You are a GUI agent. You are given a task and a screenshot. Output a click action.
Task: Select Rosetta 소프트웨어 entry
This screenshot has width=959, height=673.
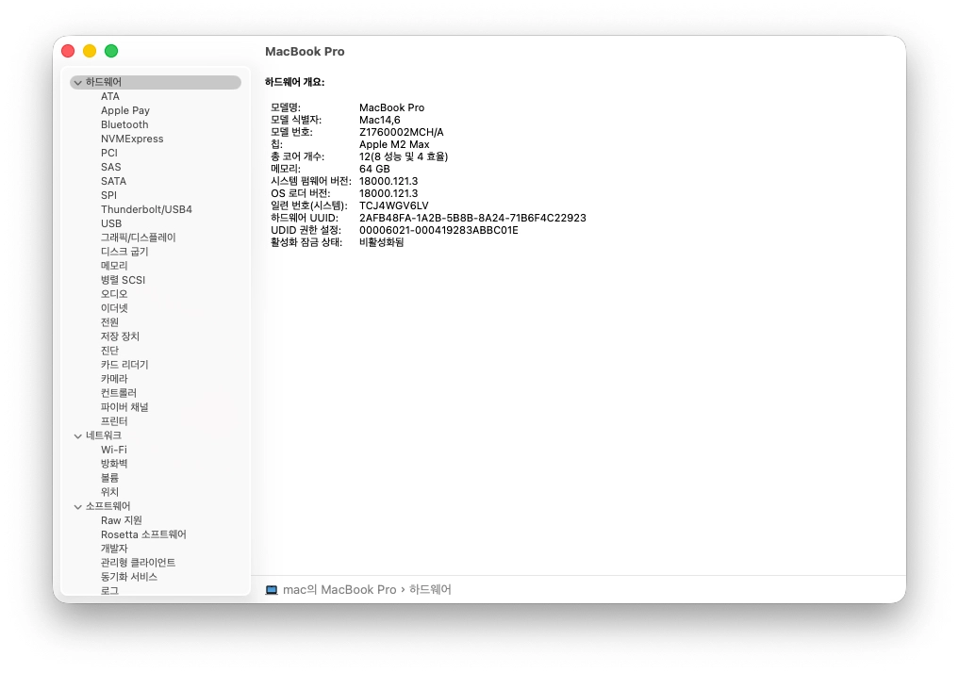(x=143, y=534)
